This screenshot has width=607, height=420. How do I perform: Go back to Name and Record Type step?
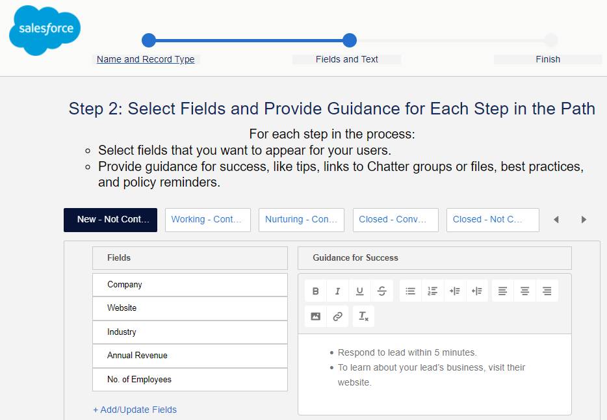tap(145, 59)
